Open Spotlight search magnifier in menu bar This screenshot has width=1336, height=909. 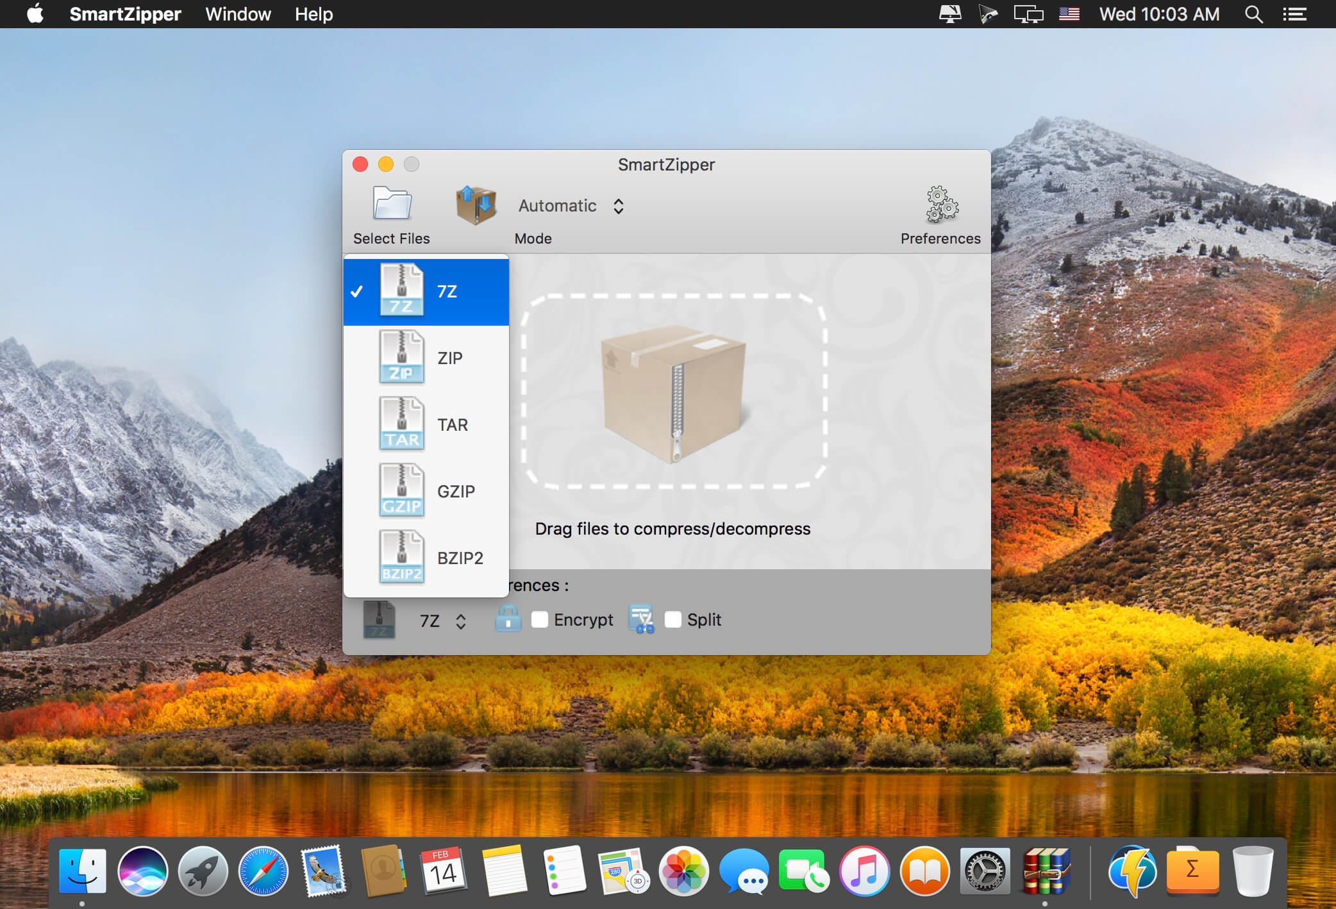tap(1253, 14)
